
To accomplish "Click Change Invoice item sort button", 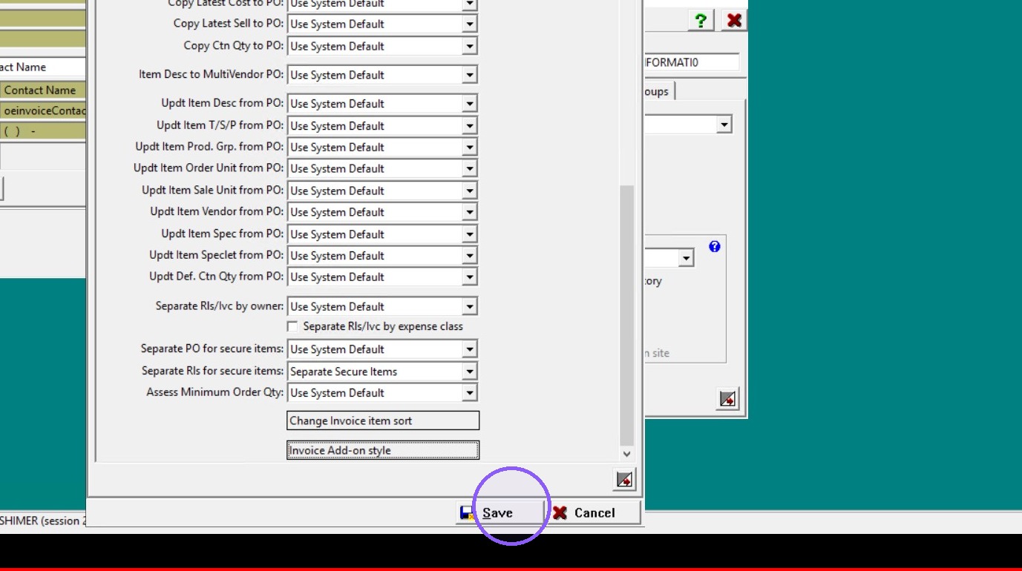I will tap(383, 420).
